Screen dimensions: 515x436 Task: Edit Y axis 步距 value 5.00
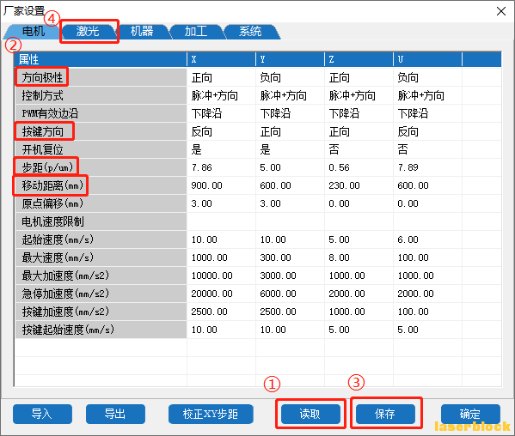(x=290, y=167)
